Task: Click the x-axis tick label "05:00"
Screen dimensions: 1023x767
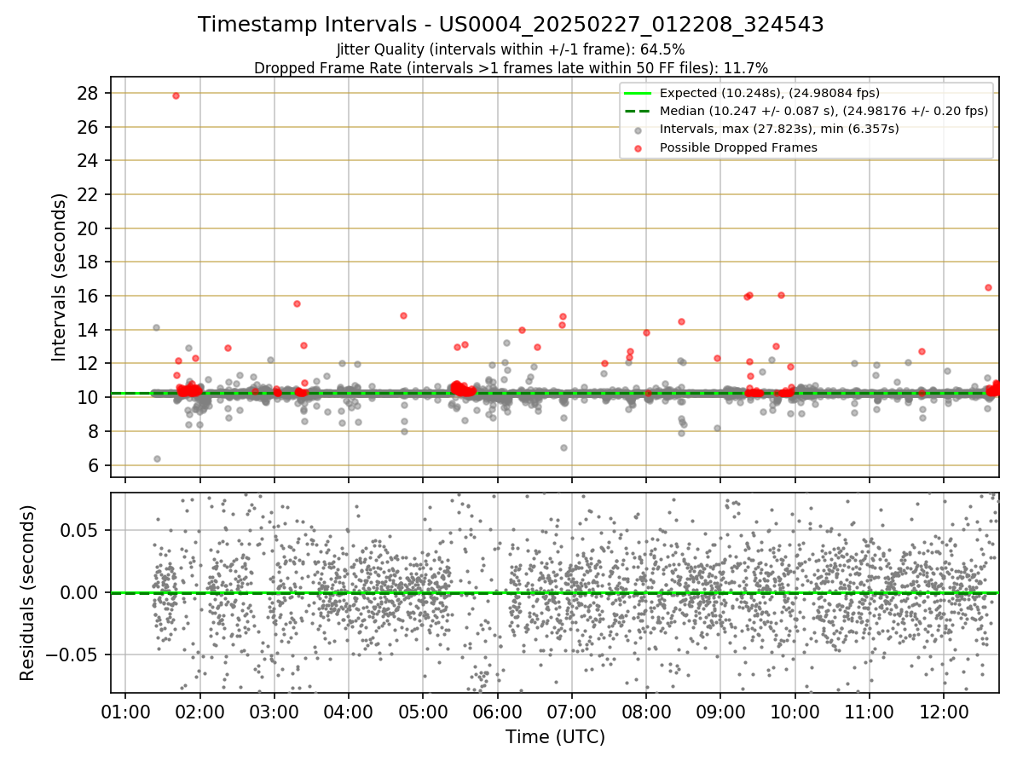Action: pyautogui.click(x=423, y=711)
